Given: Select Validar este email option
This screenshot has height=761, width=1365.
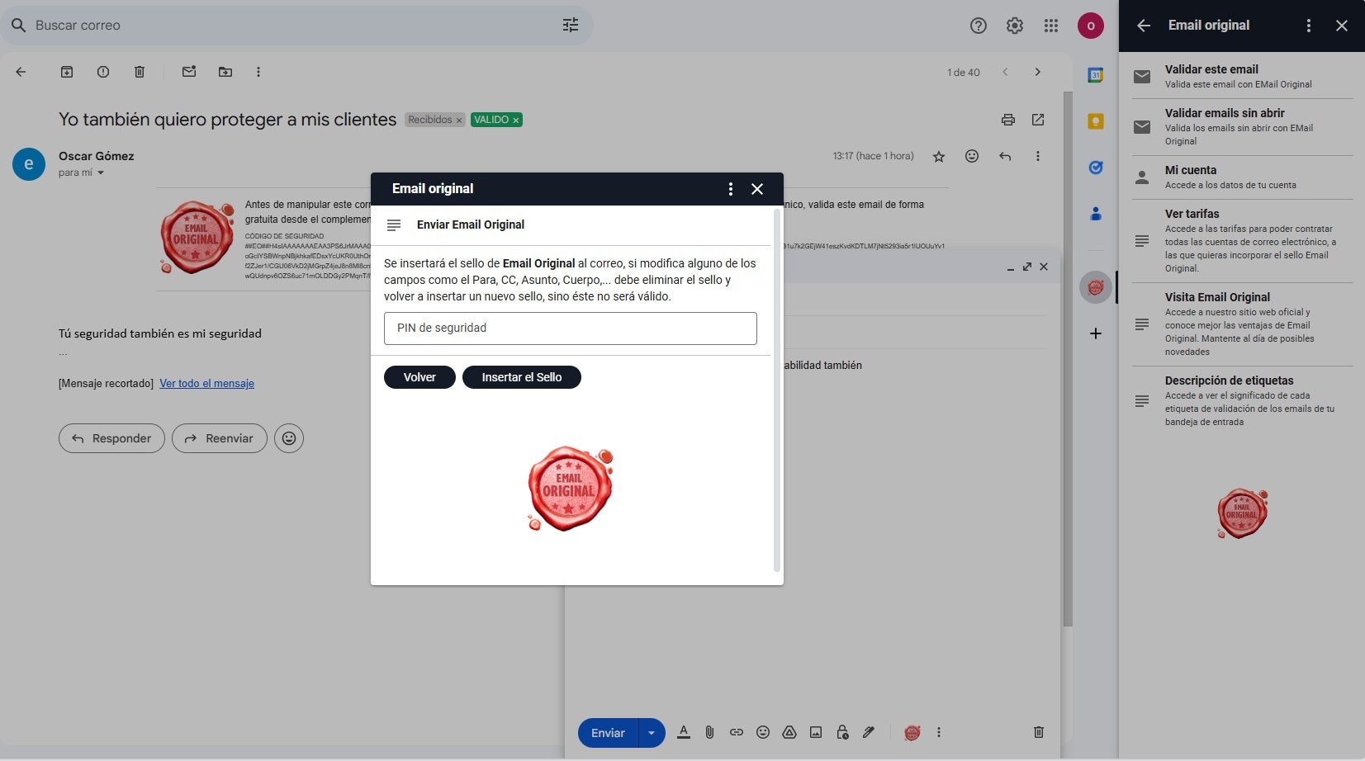Looking at the screenshot, I should click(1242, 76).
